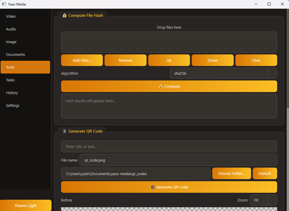Click the qr_codes output folder path field
Viewport: 289px width, 211px height.
pyautogui.click(x=136, y=174)
